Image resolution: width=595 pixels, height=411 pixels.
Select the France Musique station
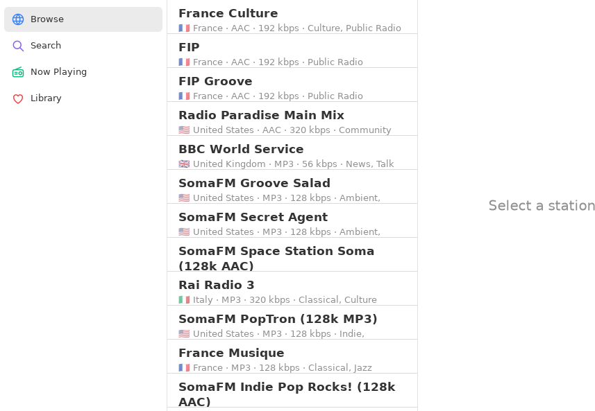(292, 356)
